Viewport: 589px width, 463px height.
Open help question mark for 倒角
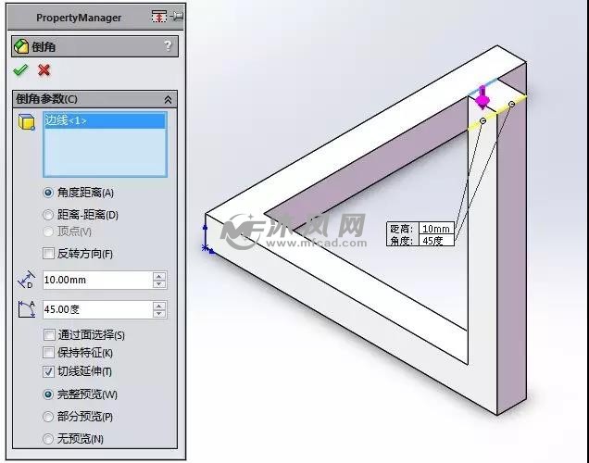(x=168, y=46)
